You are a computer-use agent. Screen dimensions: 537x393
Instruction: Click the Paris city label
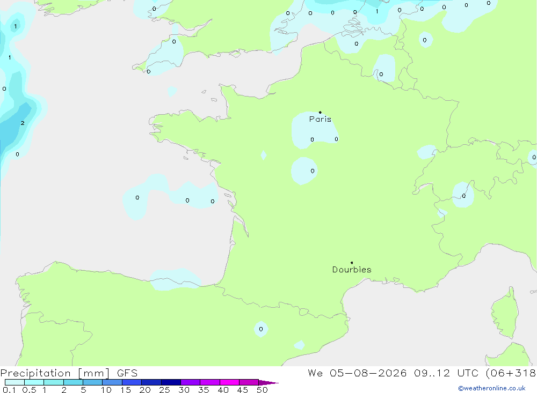(320, 119)
